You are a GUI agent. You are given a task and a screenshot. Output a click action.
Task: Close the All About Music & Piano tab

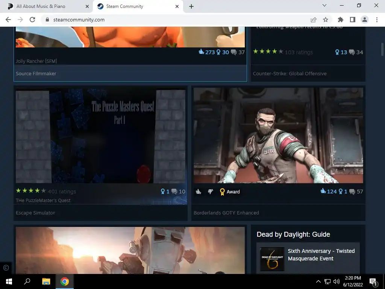coord(87,6)
